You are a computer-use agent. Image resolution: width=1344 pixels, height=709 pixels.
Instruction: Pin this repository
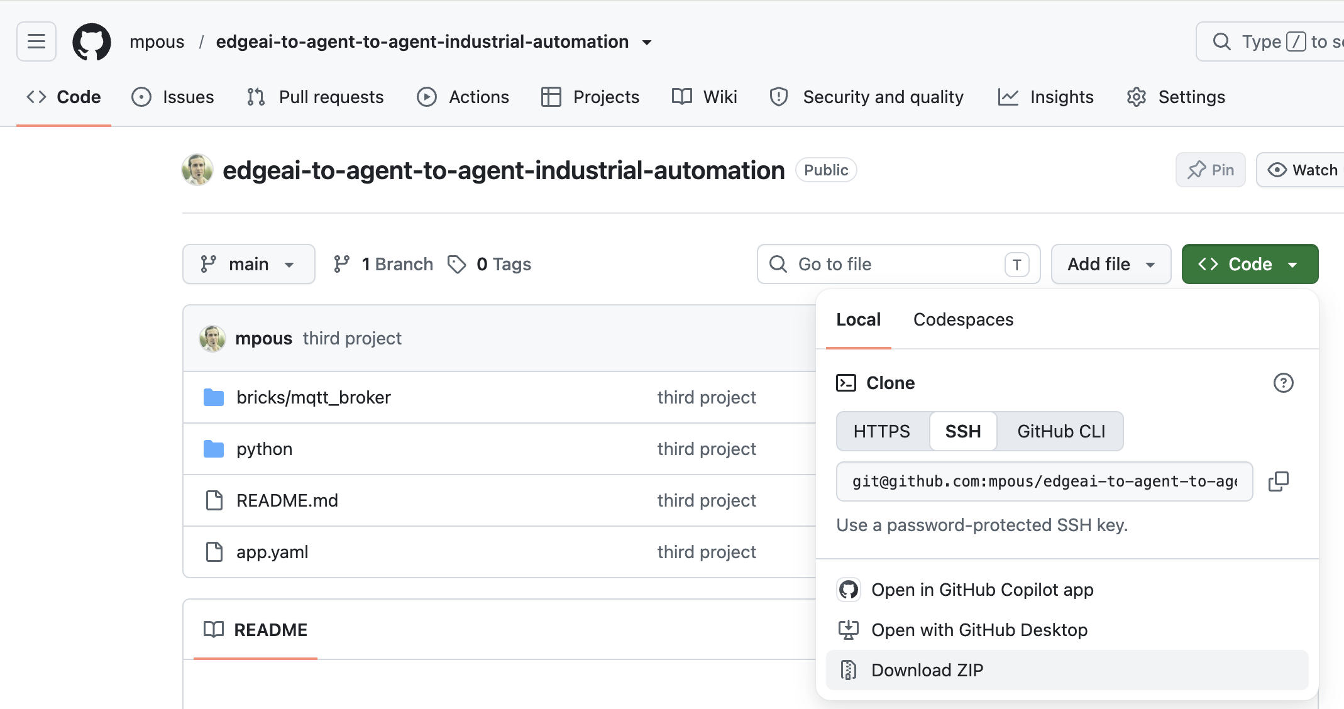pyautogui.click(x=1210, y=170)
